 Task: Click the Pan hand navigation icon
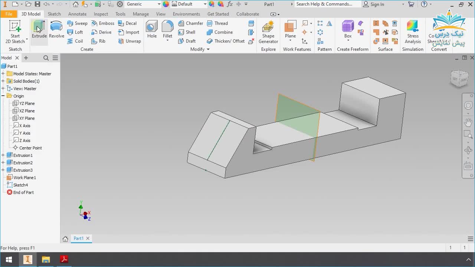click(468, 122)
